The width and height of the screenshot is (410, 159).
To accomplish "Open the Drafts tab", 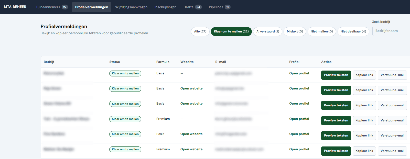I will coord(192,7).
